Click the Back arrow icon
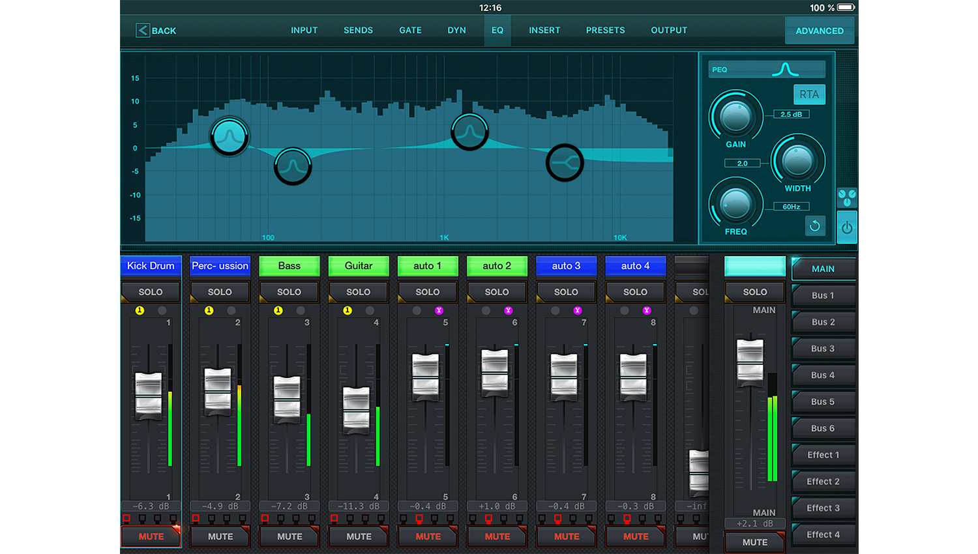The image size is (978, 554). coord(143,30)
